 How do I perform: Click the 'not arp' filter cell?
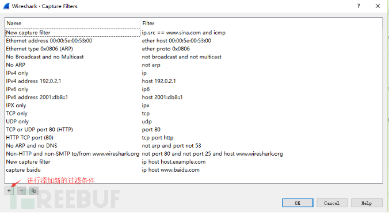click(151, 65)
